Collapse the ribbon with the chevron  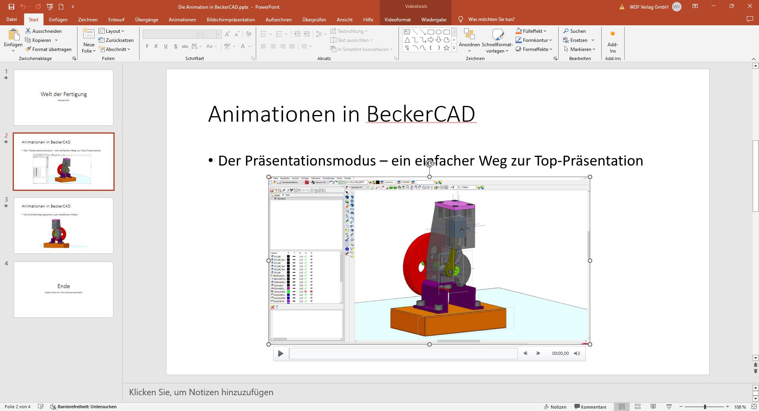point(753,59)
